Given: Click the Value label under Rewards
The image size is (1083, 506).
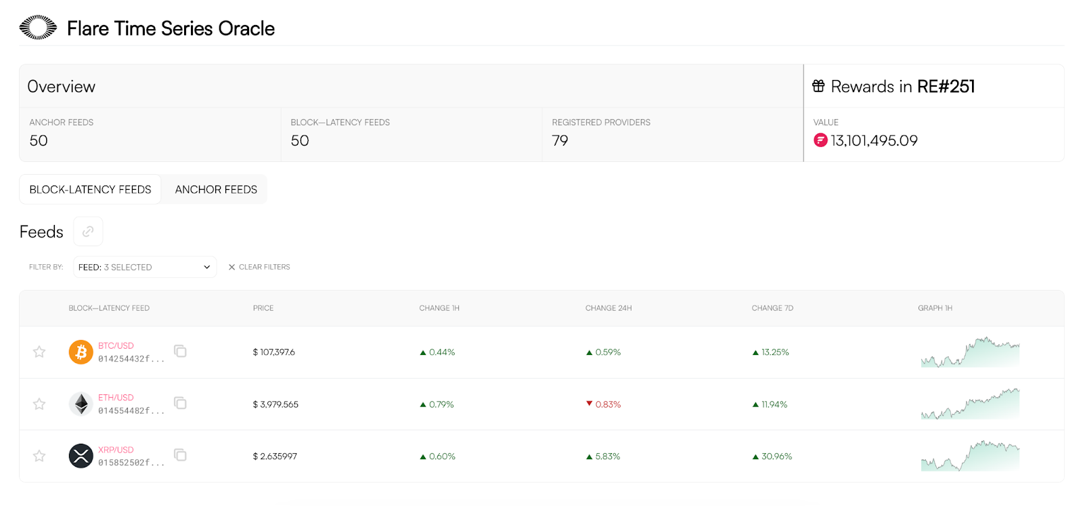Looking at the screenshot, I should [826, 123].
